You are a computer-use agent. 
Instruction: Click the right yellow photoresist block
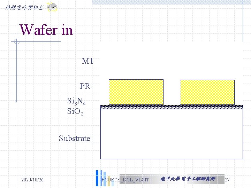click(207, 92)
